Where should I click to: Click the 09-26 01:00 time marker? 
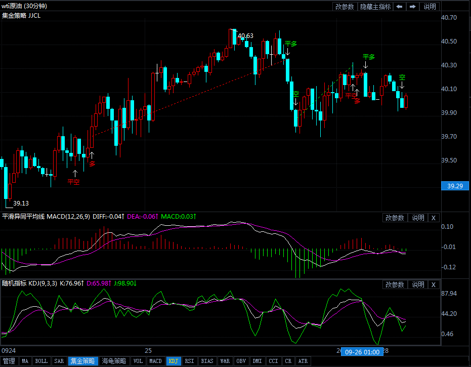[362, 351]
